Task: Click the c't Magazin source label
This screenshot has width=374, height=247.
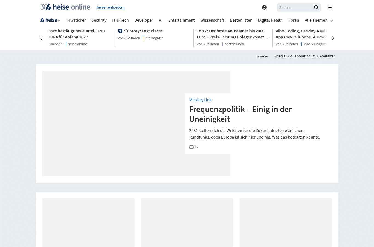Action: [155, 38]
